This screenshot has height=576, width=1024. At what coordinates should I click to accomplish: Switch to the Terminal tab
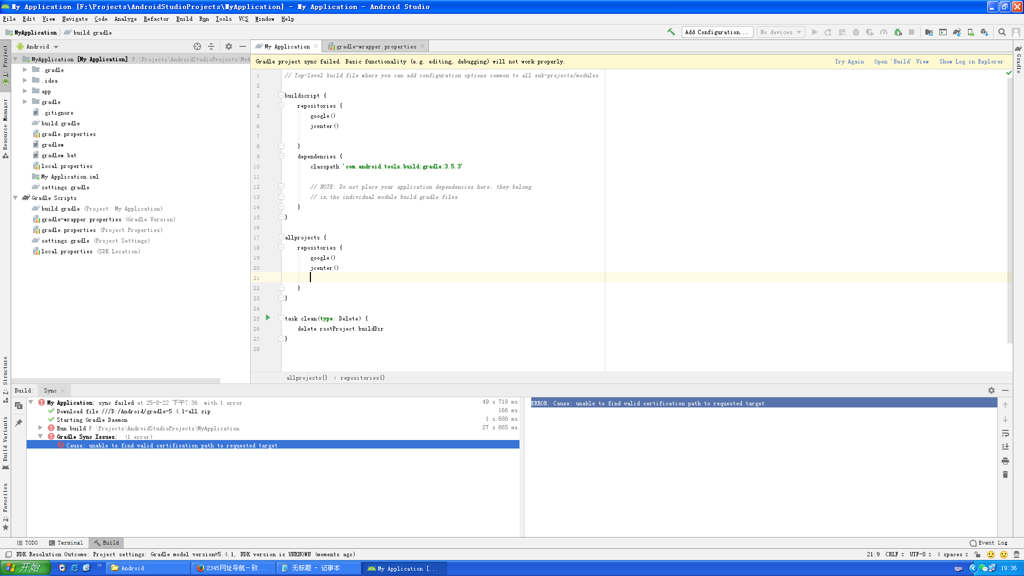pos(66,543)
